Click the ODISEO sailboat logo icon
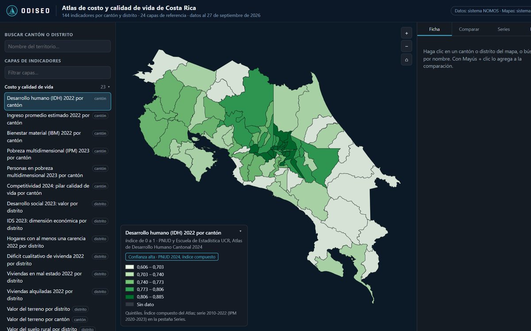The height and width of the screenshot is (331, 531). [x=12, y=11]
